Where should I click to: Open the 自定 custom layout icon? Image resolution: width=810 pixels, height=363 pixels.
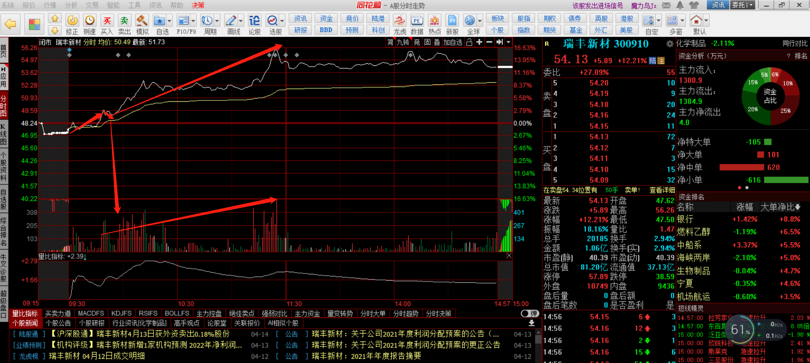click(x=648, y=20)
